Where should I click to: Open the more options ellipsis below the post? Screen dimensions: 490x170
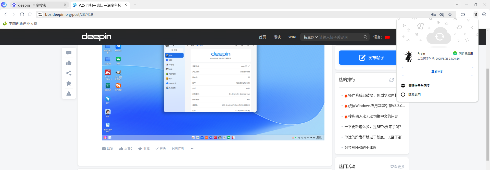click(193, 149)
